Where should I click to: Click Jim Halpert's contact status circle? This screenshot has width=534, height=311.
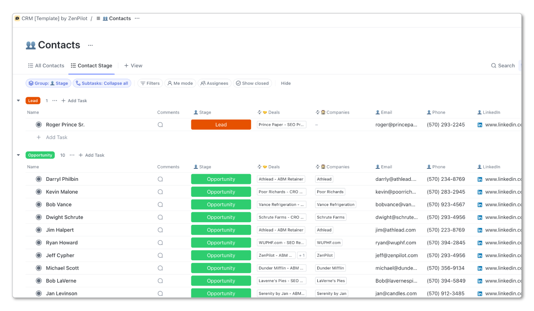click(x=39, y=230)
